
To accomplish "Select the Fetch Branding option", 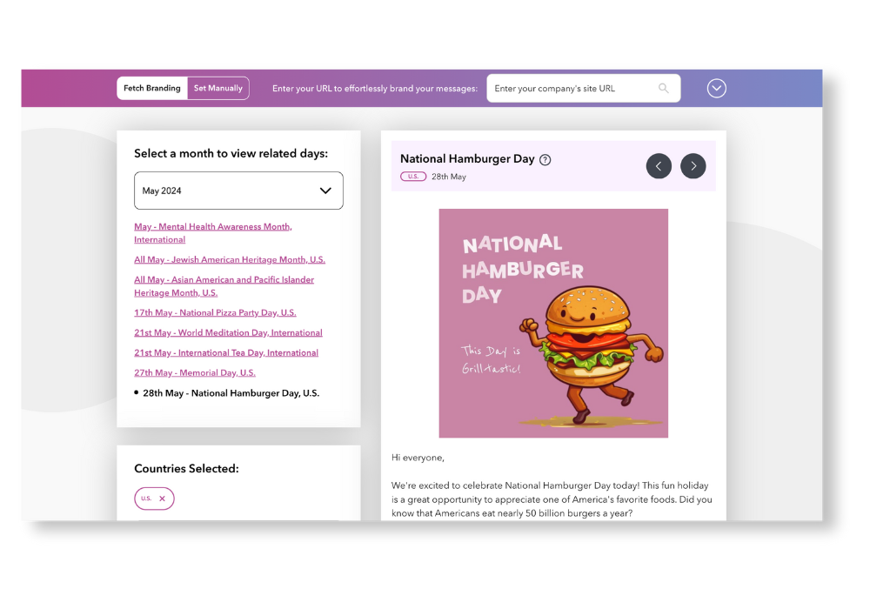I will (152, 89).
